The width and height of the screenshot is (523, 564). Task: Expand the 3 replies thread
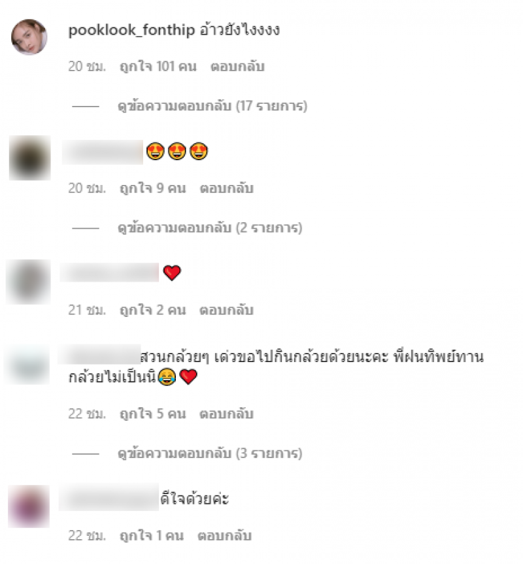tap(210, 453)
